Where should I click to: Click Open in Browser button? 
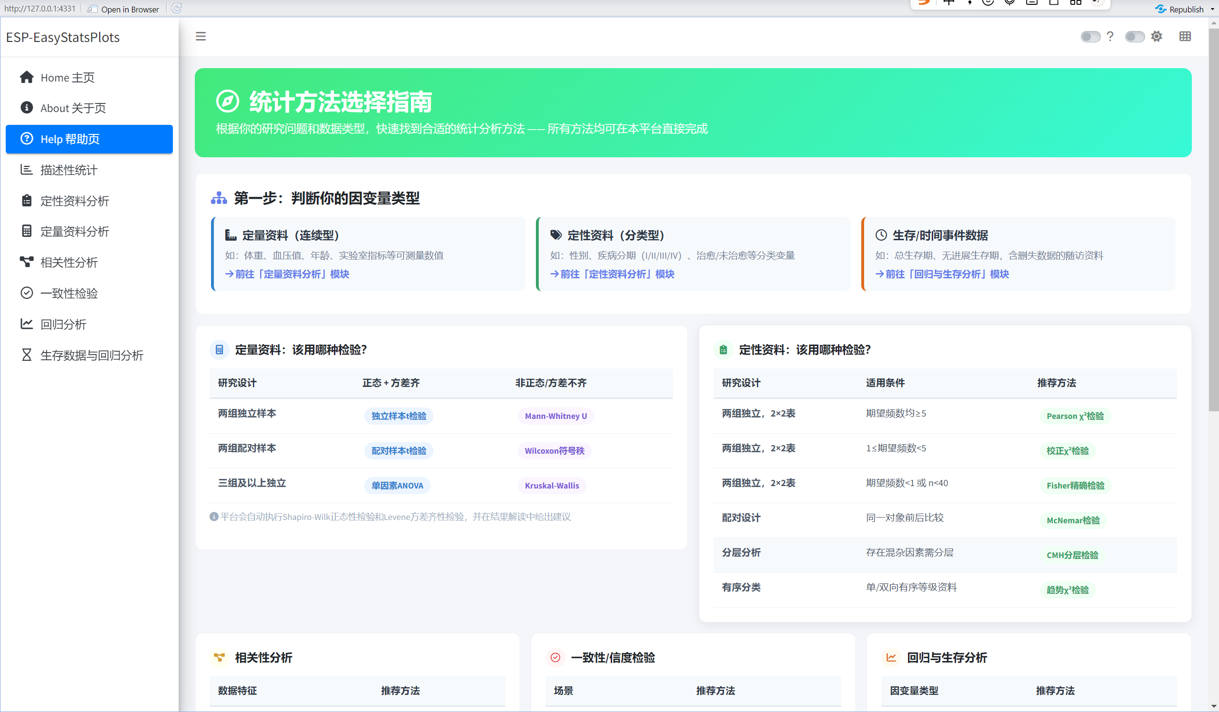[124, 9]
